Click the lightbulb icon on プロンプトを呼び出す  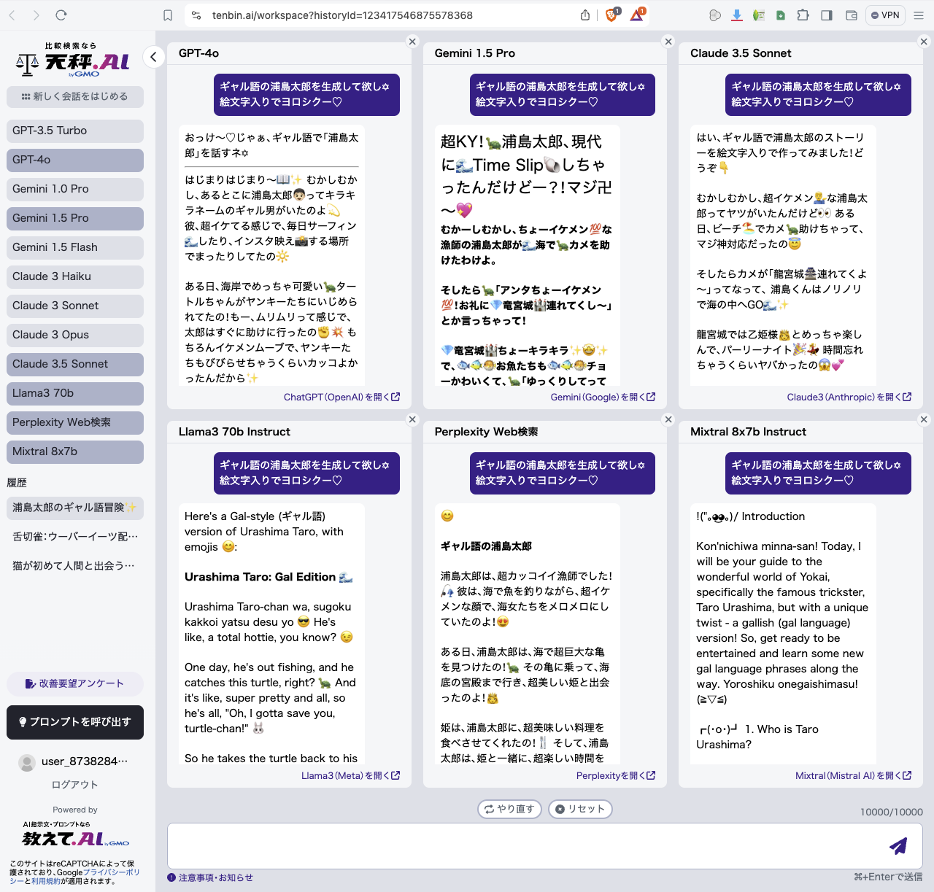[x=23, y=722]
